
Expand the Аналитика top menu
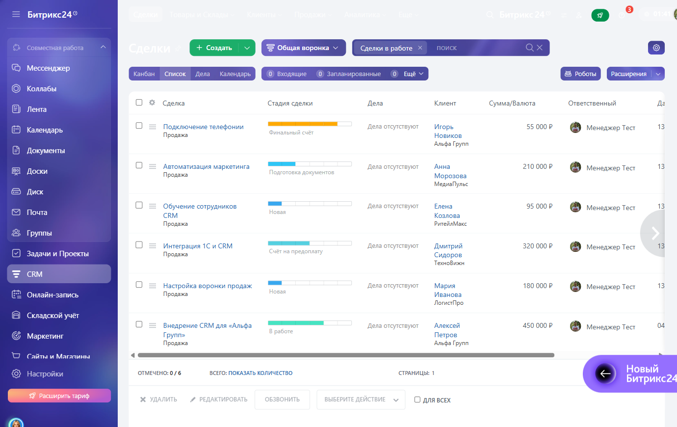pos(365,15)
